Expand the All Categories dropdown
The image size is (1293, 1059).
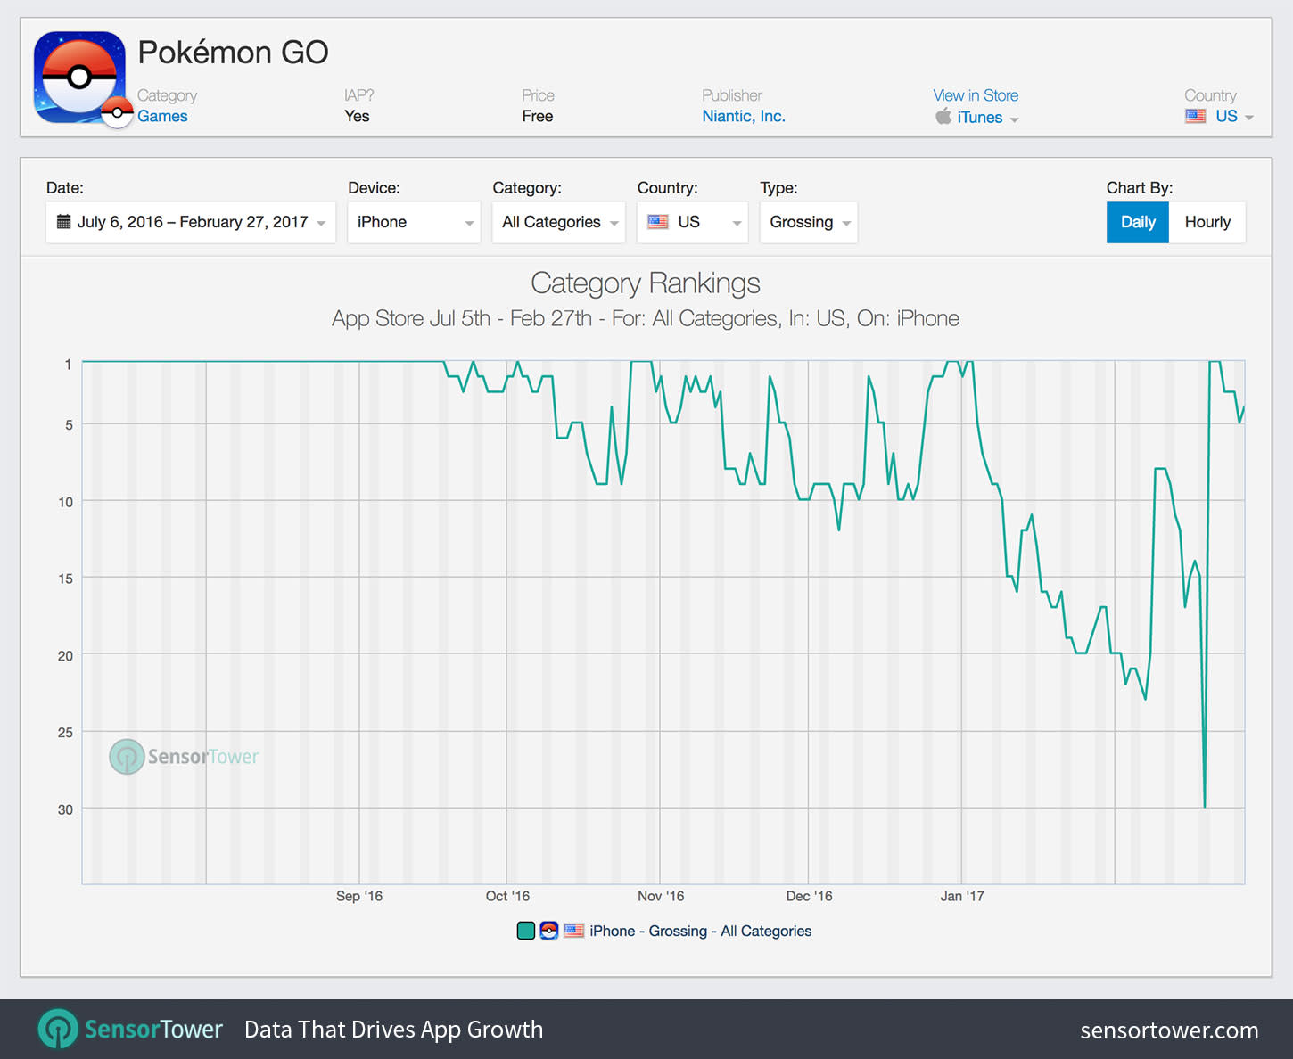558,222
